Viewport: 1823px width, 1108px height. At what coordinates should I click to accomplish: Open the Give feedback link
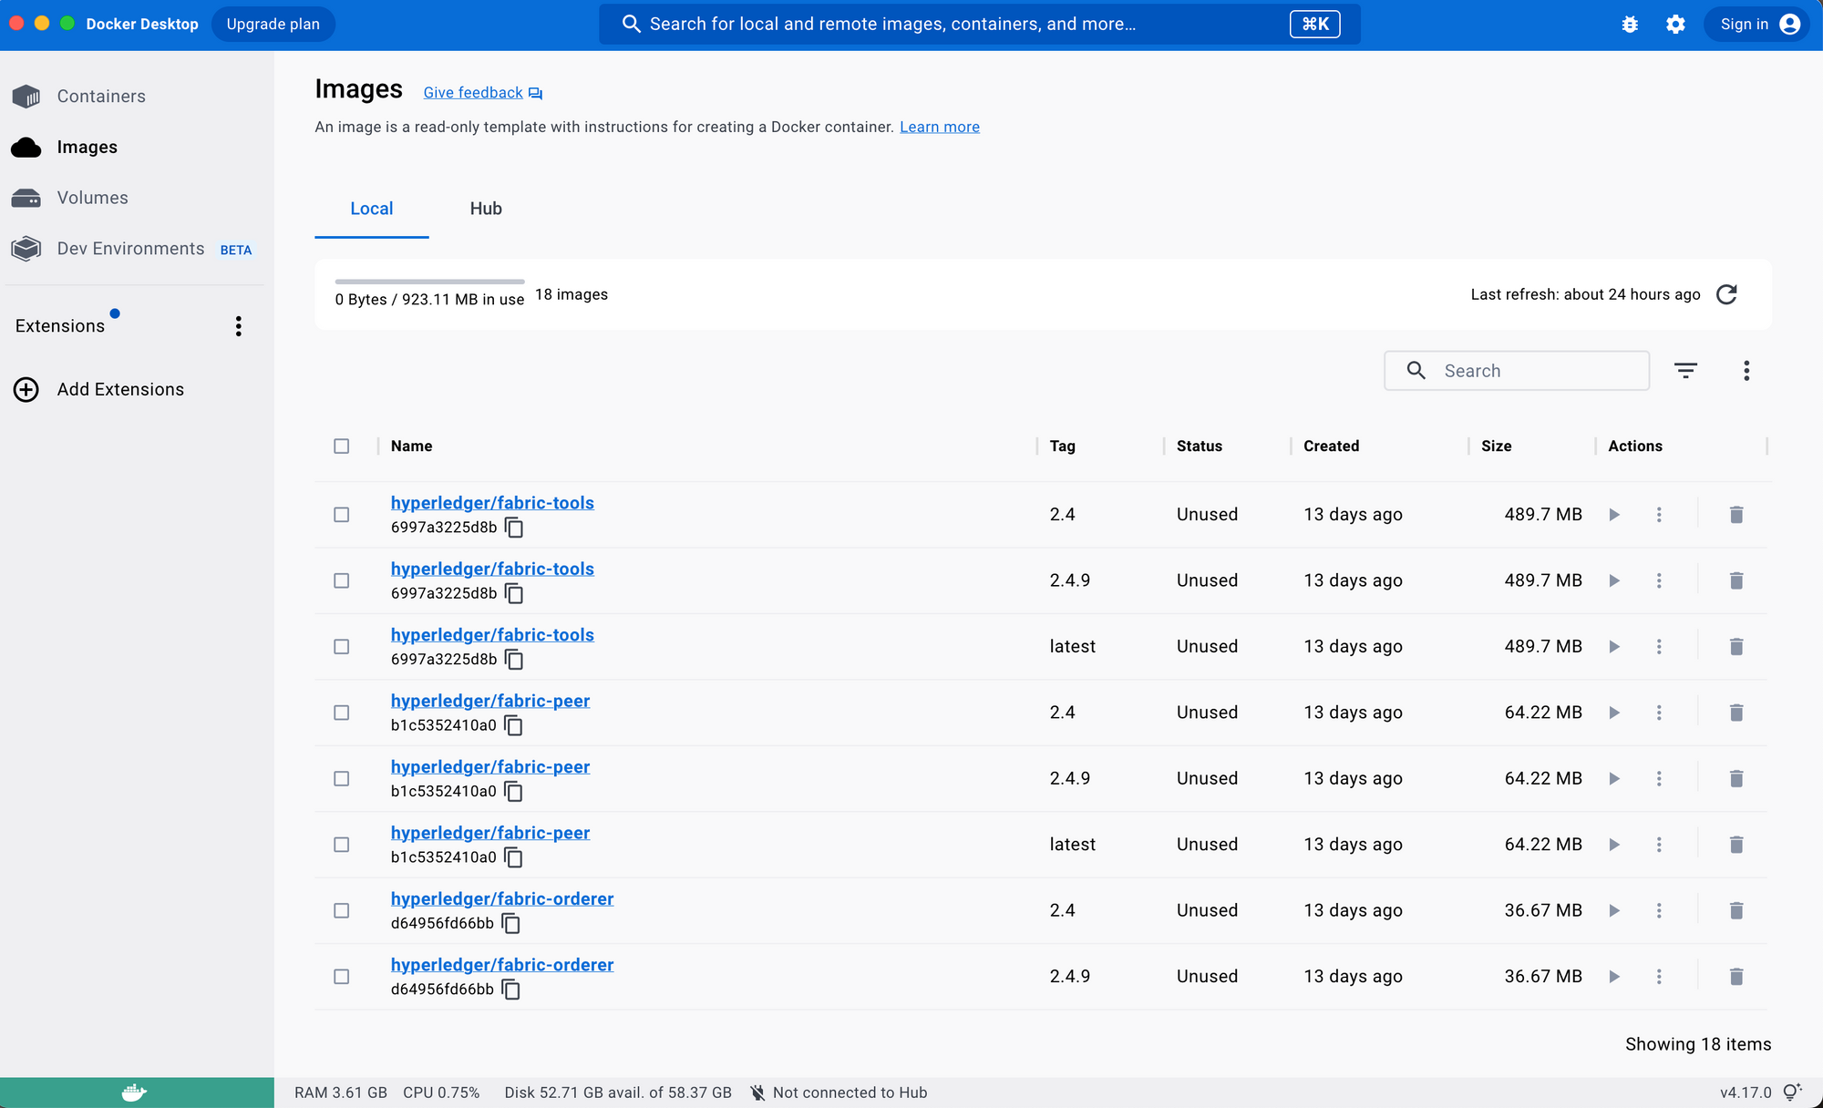pyautogui.click(x=482, y=93)
